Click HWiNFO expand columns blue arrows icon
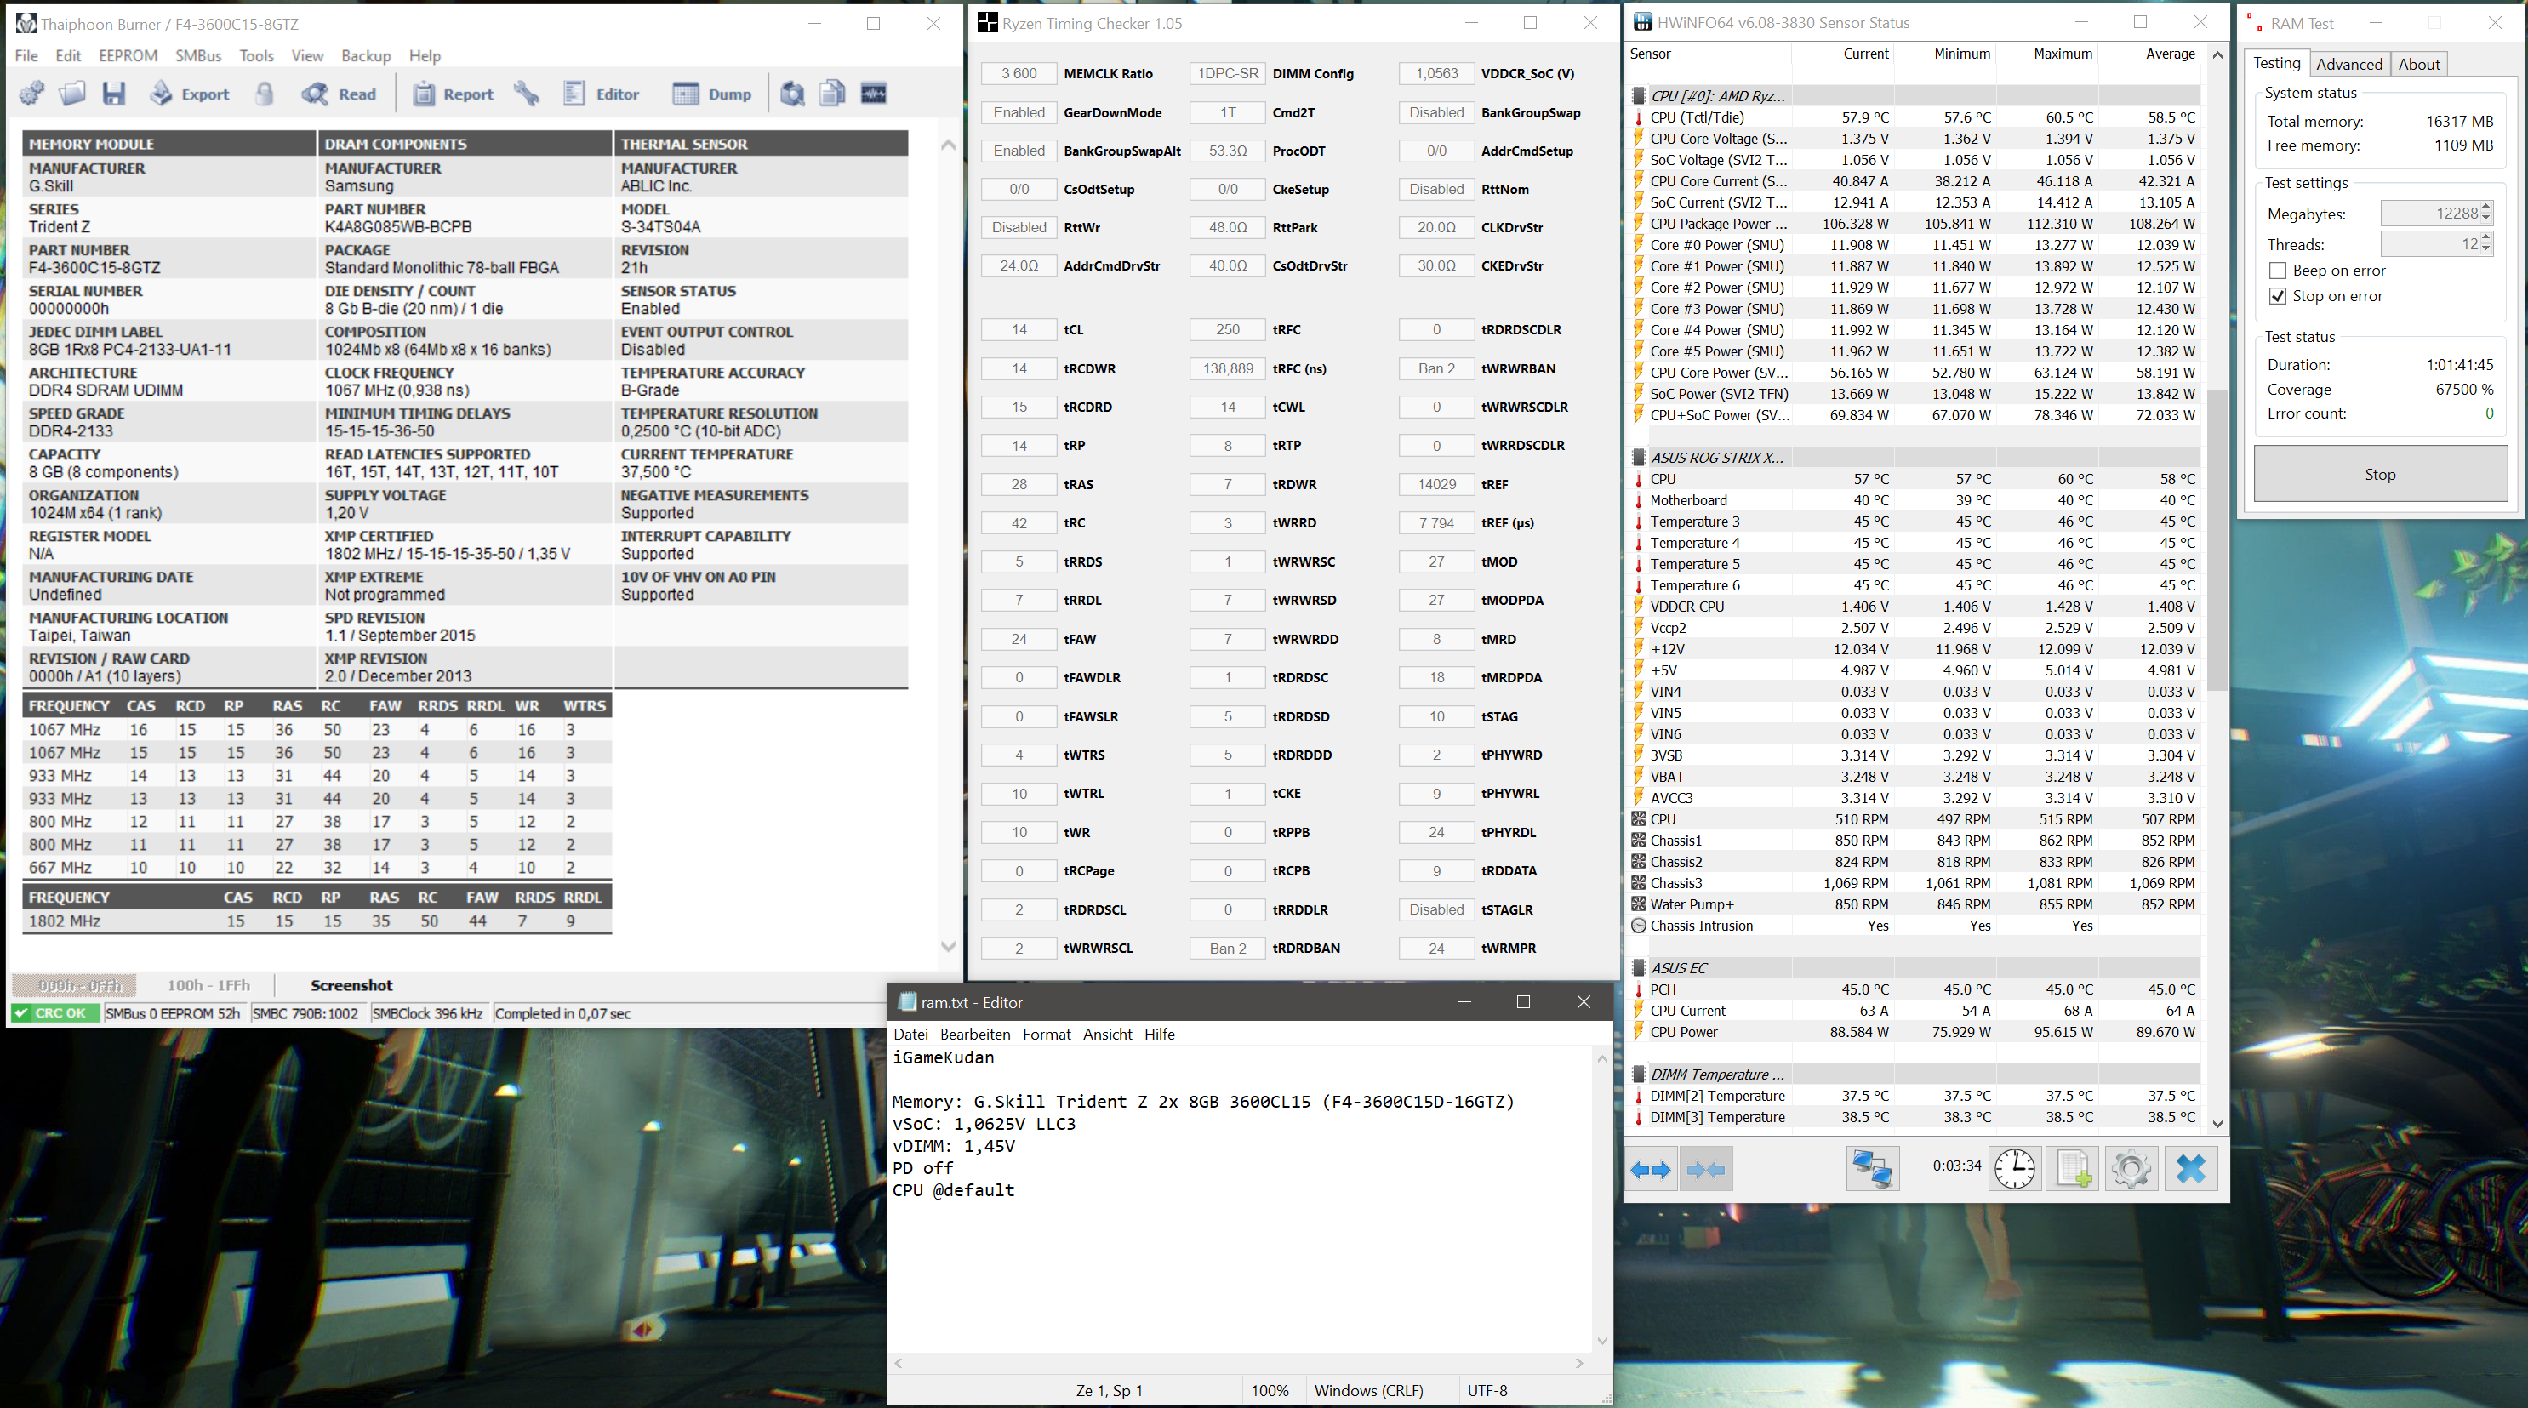This screenshot has height=1408, width=2528. (1650, 1167)
